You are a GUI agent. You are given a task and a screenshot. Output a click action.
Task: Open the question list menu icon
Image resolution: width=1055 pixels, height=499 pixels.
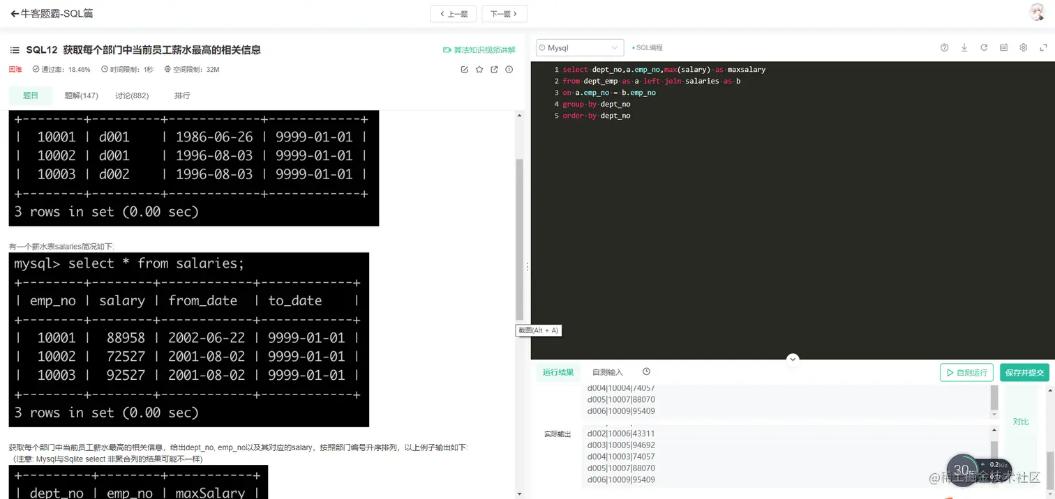[x=15, y=50]
